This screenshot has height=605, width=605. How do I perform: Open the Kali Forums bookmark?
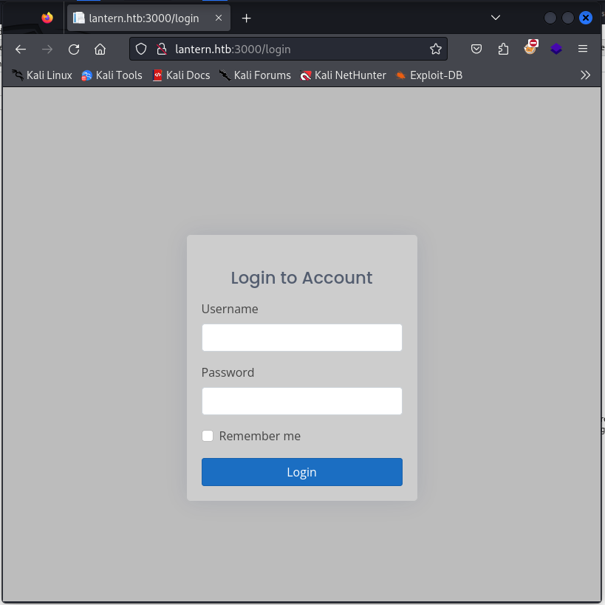tap(255, 75)
